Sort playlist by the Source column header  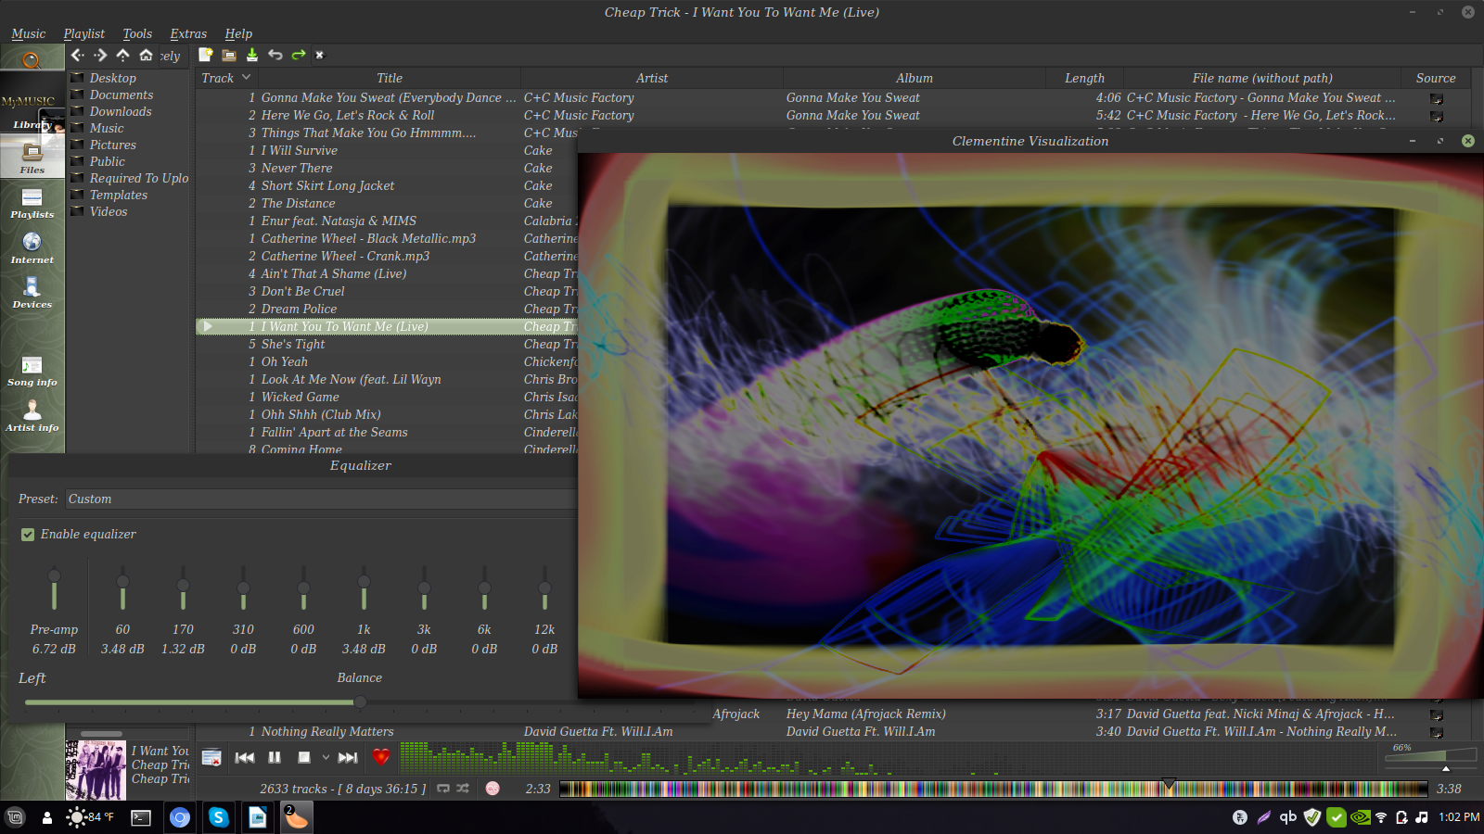[x=1436, y=78]
